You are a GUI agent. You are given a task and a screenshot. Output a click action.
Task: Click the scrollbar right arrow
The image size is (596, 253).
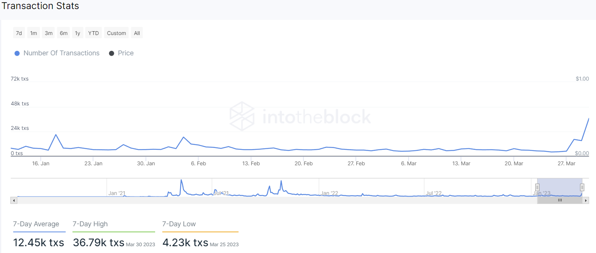(x=586, y=200)
